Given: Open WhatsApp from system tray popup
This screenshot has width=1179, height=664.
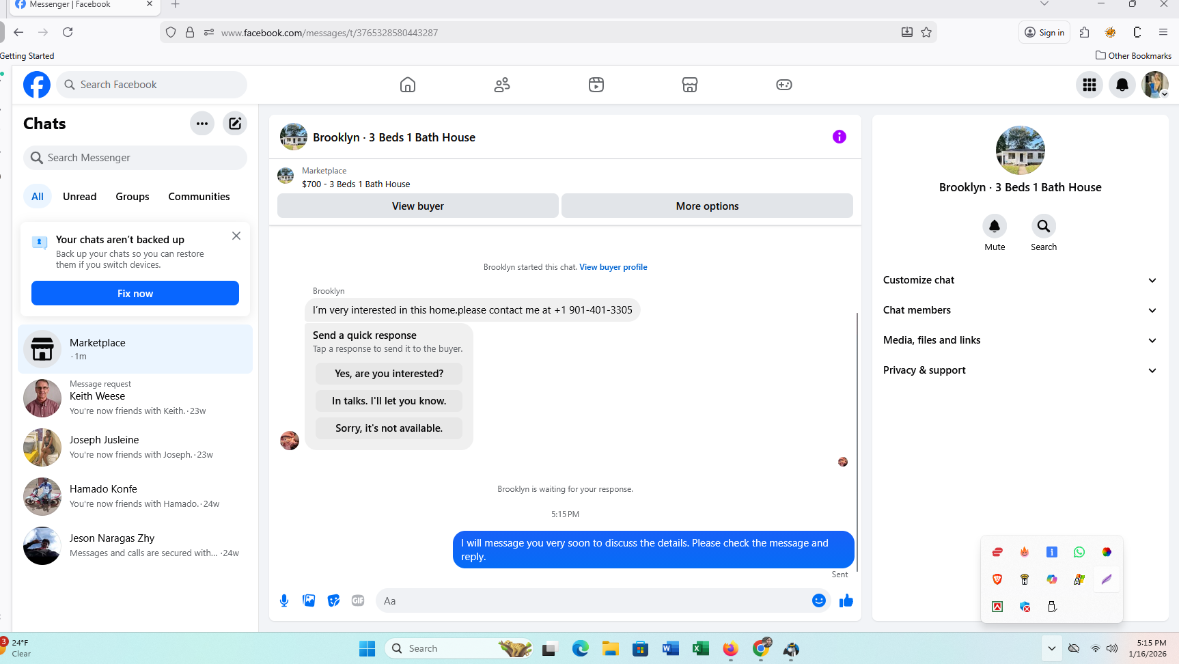Looking at the screenshot, I should (x=1079, y=552).
